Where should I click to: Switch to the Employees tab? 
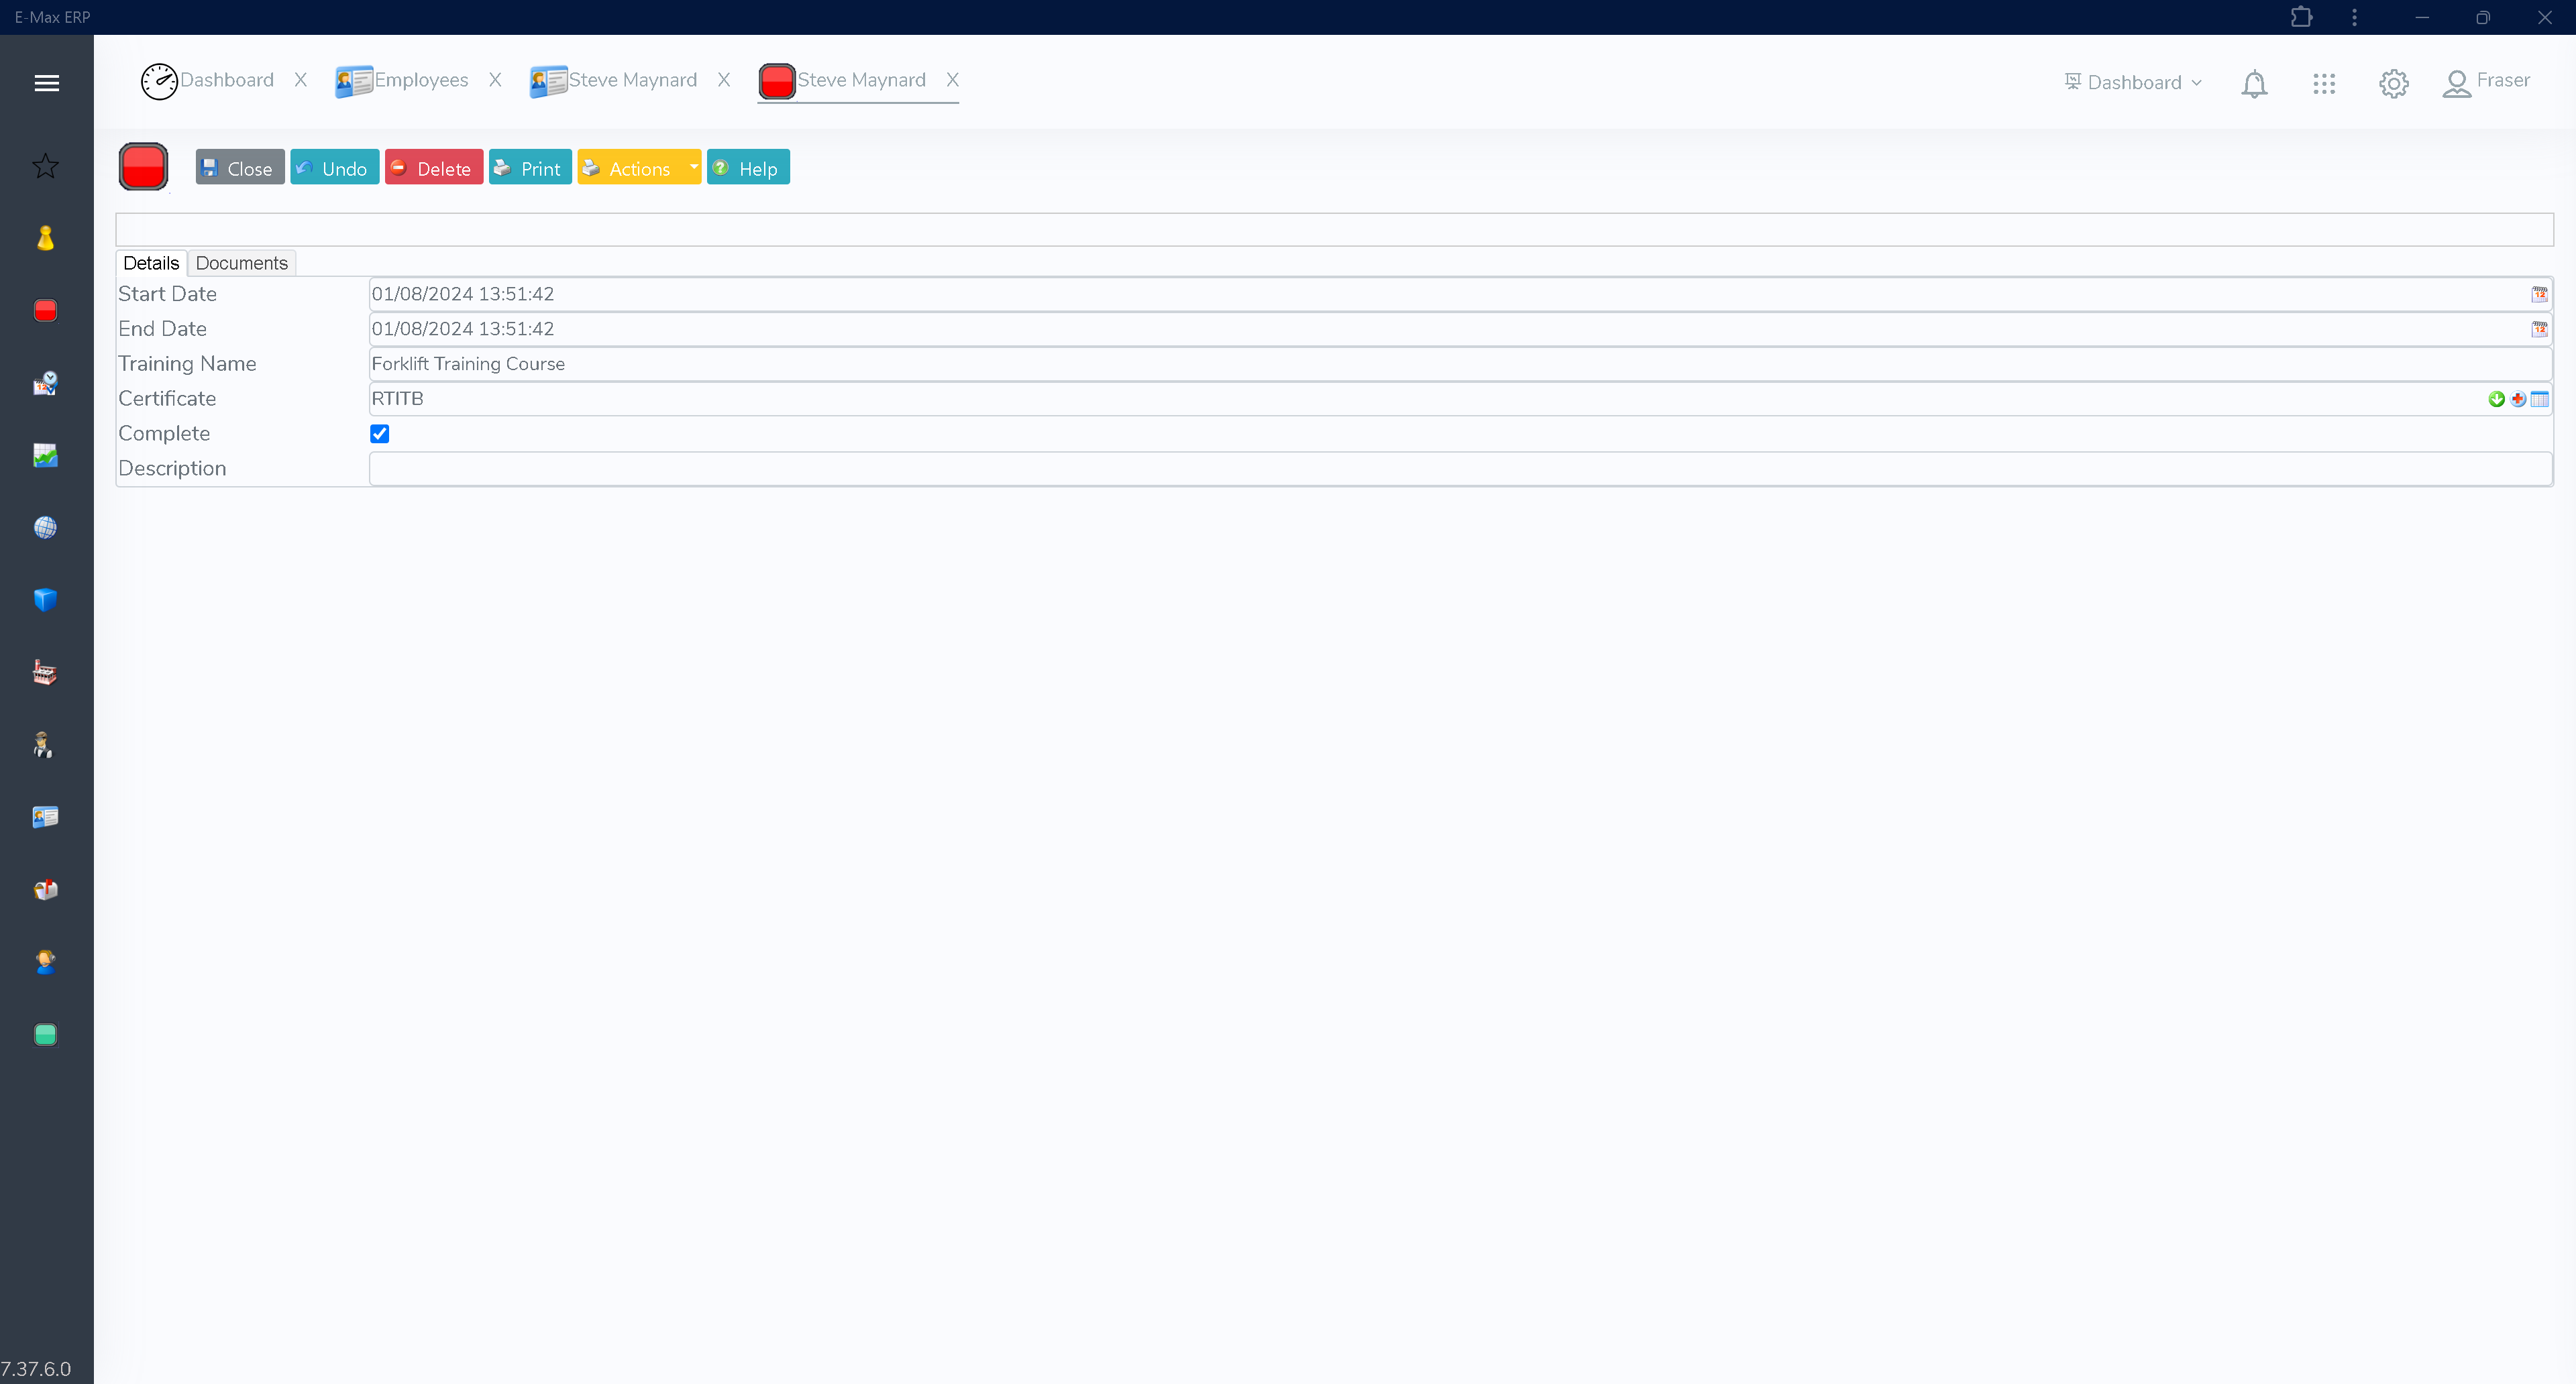402,81
